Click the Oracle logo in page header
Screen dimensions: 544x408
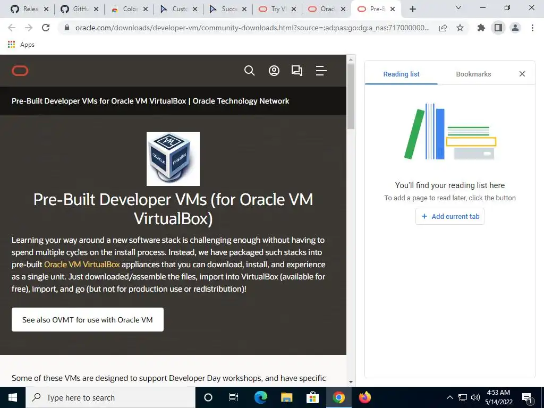point(20,71)
